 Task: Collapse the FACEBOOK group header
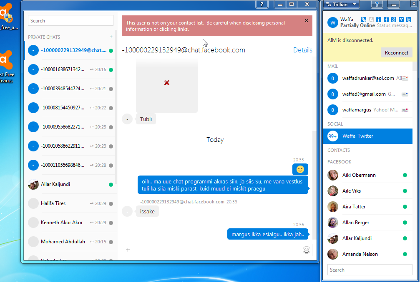click(x=339, y=162)
